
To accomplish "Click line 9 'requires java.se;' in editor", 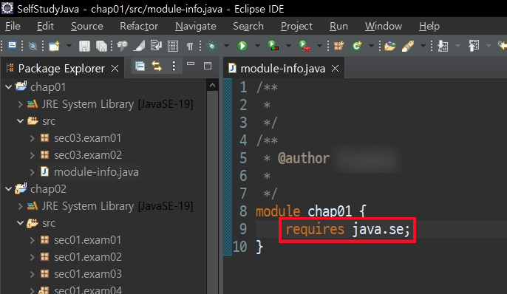I will tap(347, 230).
